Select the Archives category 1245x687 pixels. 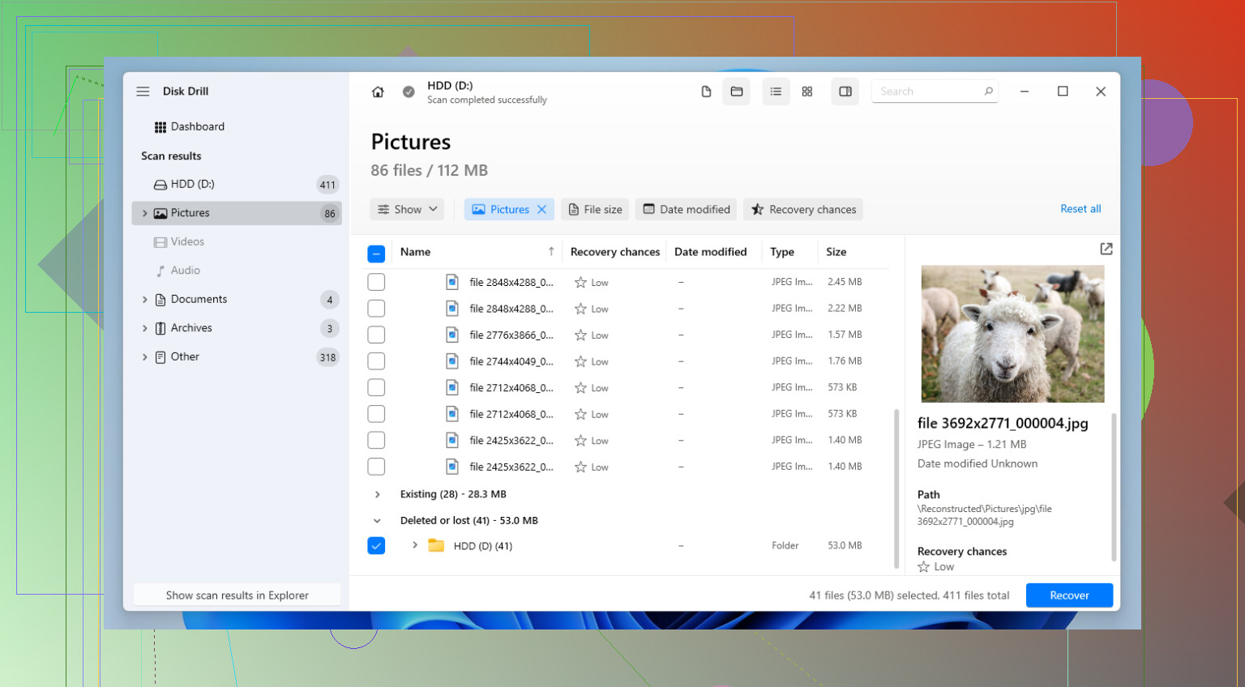pyautogui.click(x=237, y=328)
